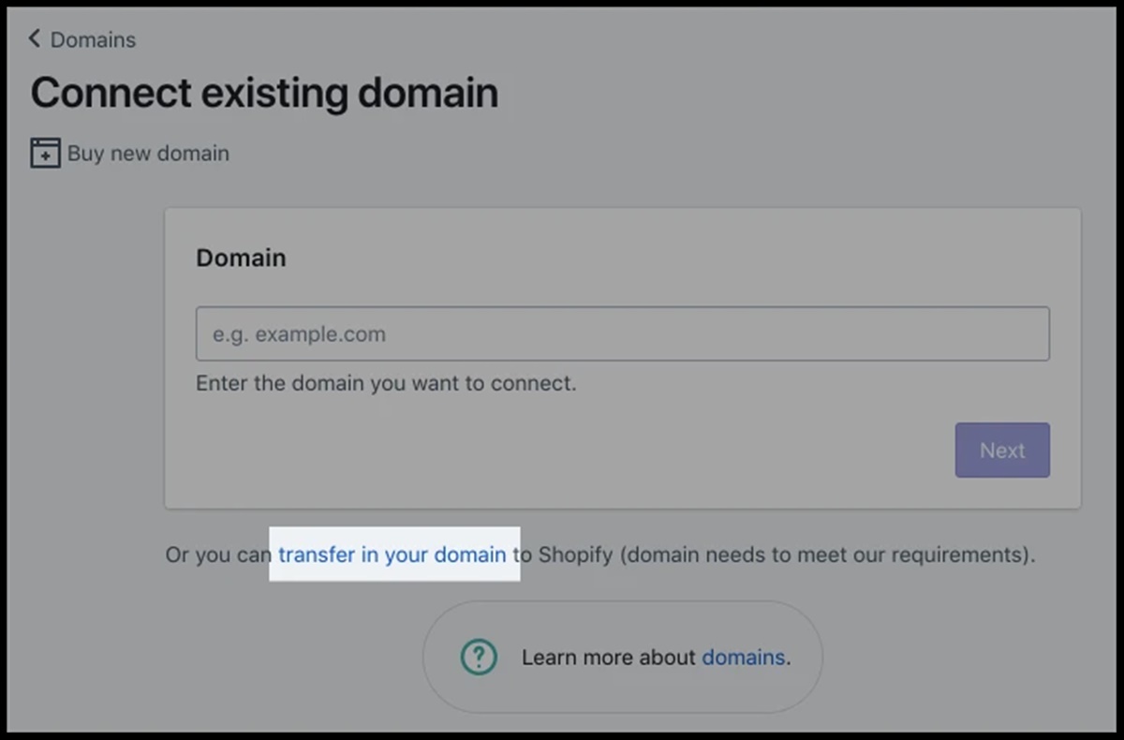Open the transfer in your domain link
Image resolution: width=1124 pixels, height=740 pixels.
pyautogui.click(x=392, y=555)
